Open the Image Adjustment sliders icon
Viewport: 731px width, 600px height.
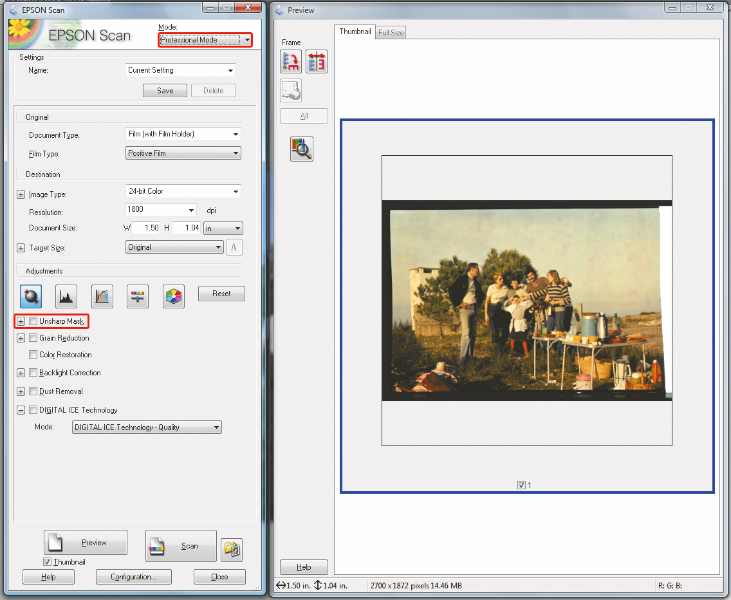[x=138, y=296]
